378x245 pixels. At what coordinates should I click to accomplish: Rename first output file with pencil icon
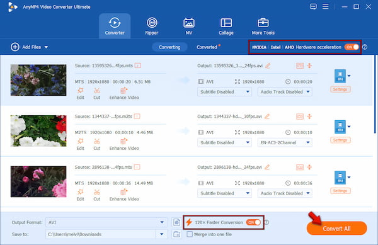(x=268, y=66)
